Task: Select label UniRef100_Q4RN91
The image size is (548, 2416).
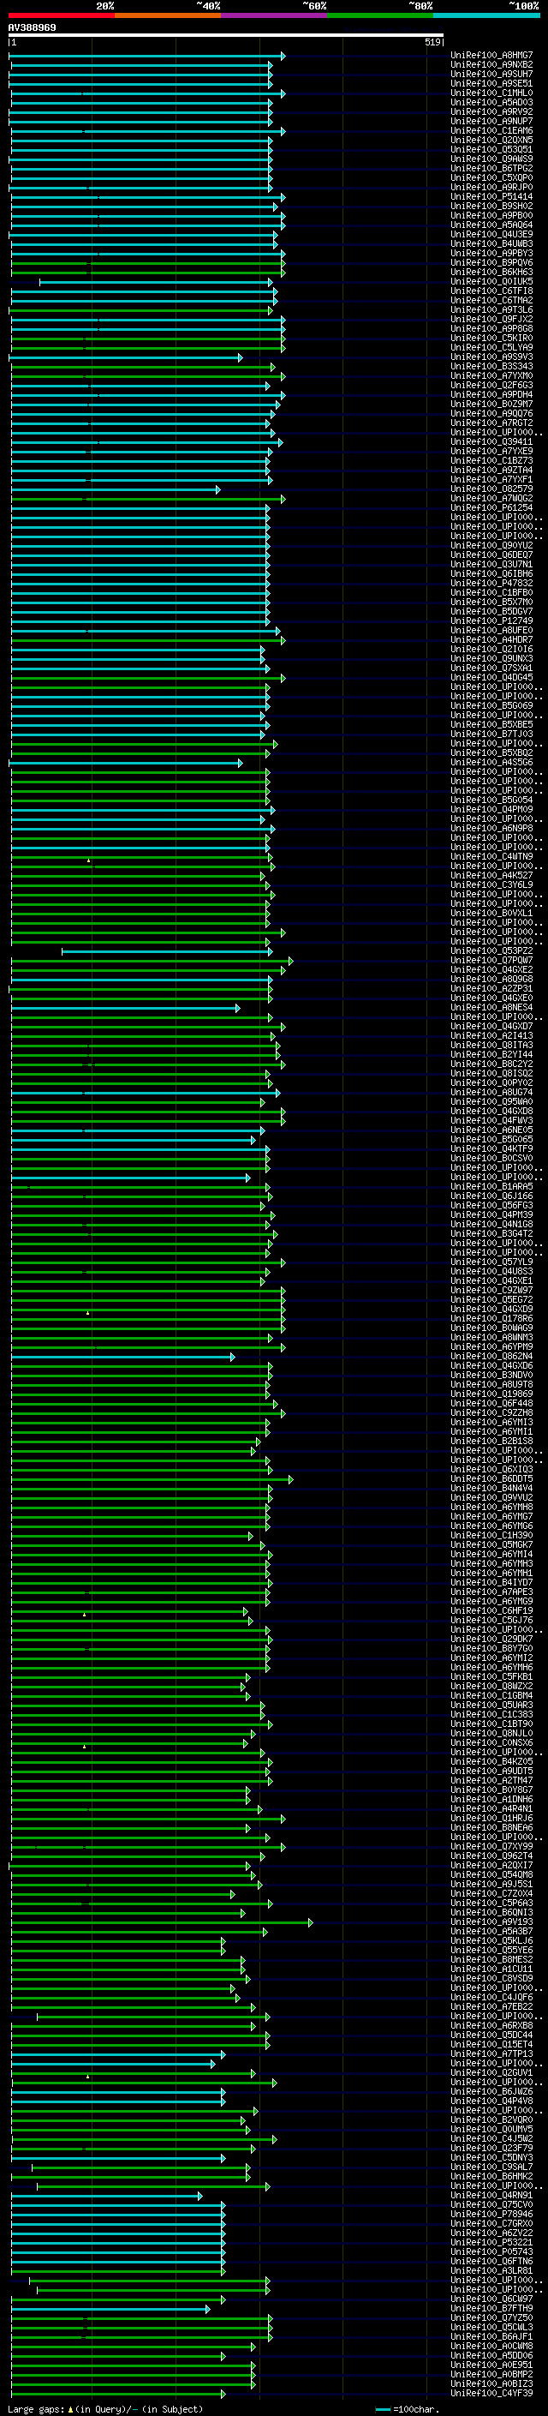Action: point(491,2195)
